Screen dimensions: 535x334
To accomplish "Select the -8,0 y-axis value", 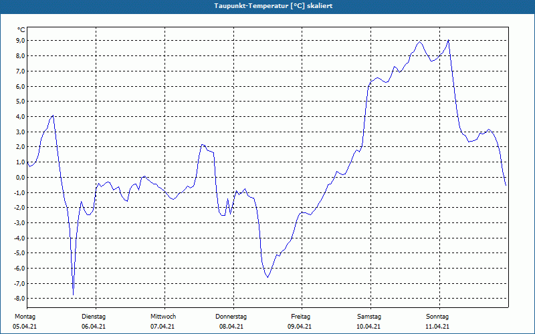I will point(19,298).
